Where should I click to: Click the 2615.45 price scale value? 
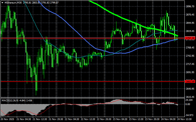pyautogui.click(x=190, y=97)
